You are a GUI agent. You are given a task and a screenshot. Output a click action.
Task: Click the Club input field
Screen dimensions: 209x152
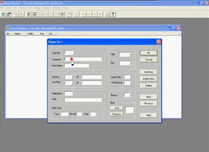click(x=83, y=100)
